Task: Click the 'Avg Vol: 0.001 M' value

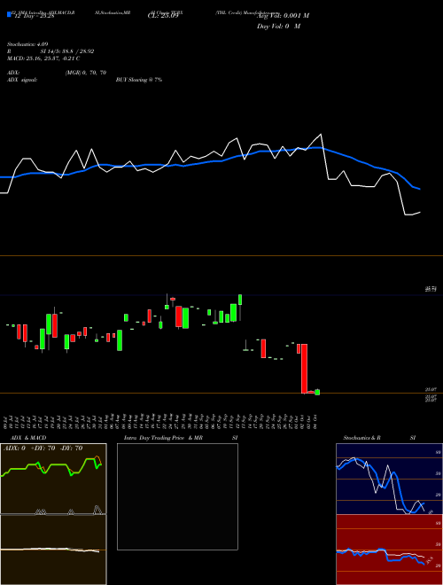Action: point(284,16)
